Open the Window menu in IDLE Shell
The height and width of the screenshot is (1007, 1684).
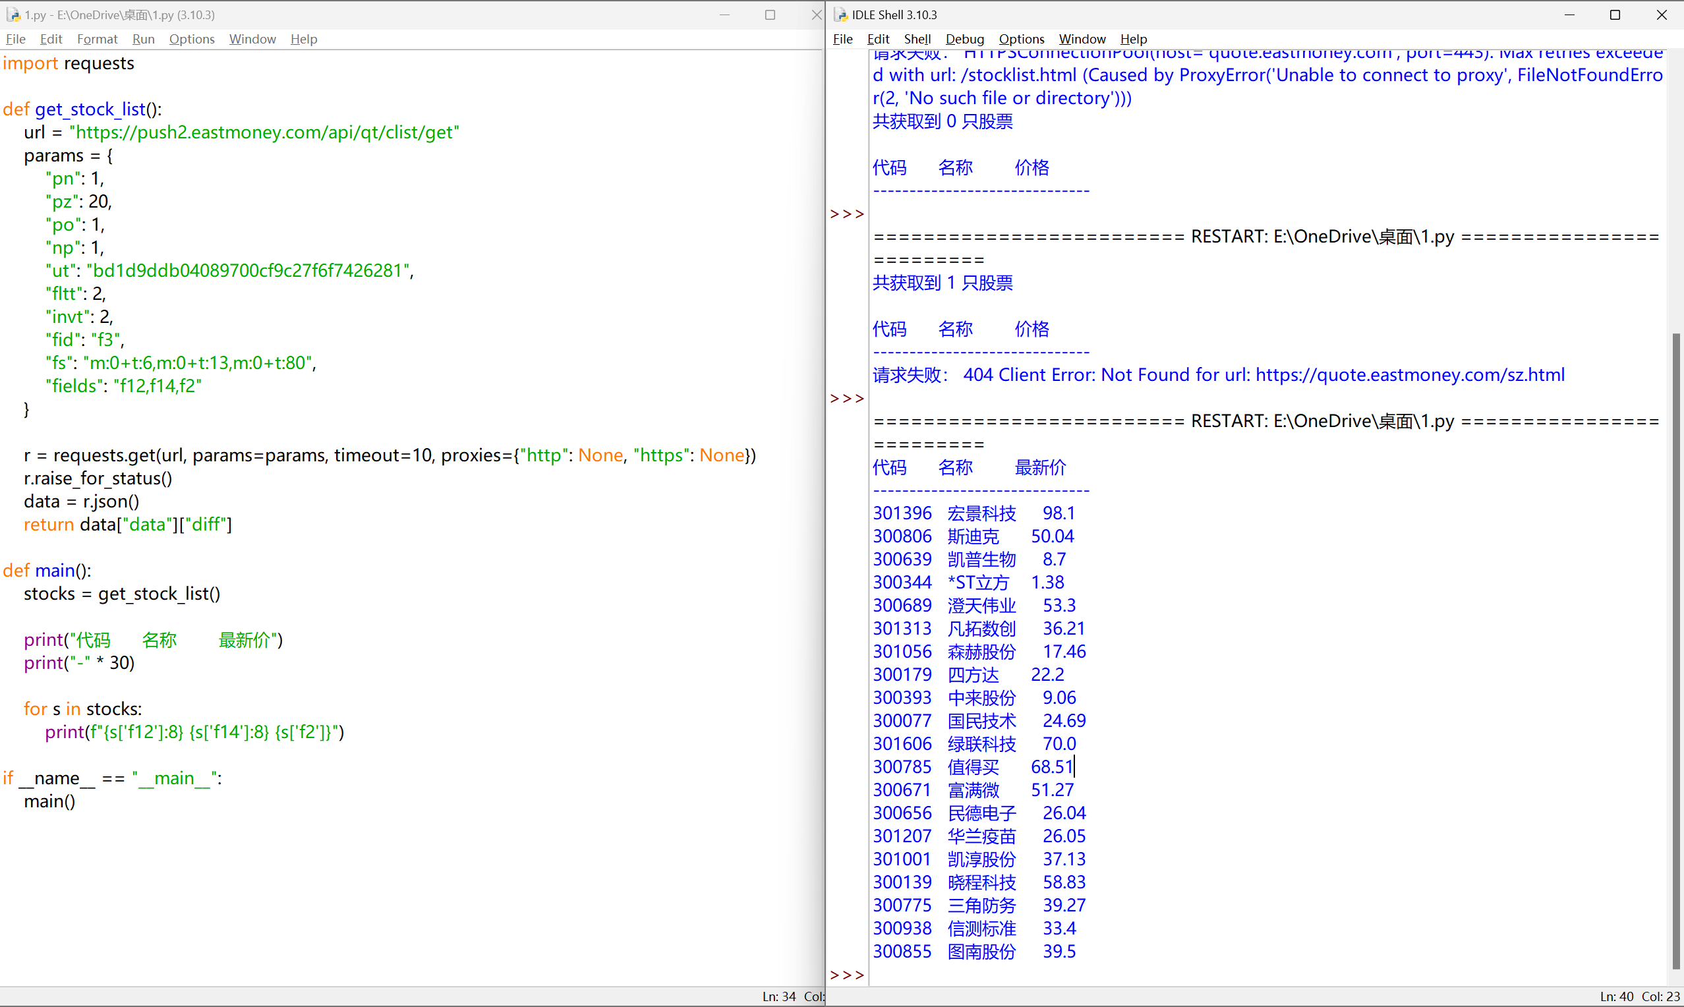click(1082, 39)
